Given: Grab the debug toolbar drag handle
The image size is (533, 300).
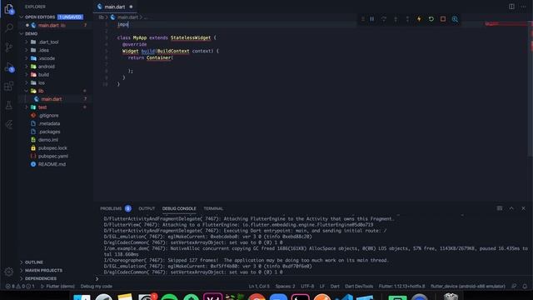Looking at the screenshot, I should [x=363, y=19].
